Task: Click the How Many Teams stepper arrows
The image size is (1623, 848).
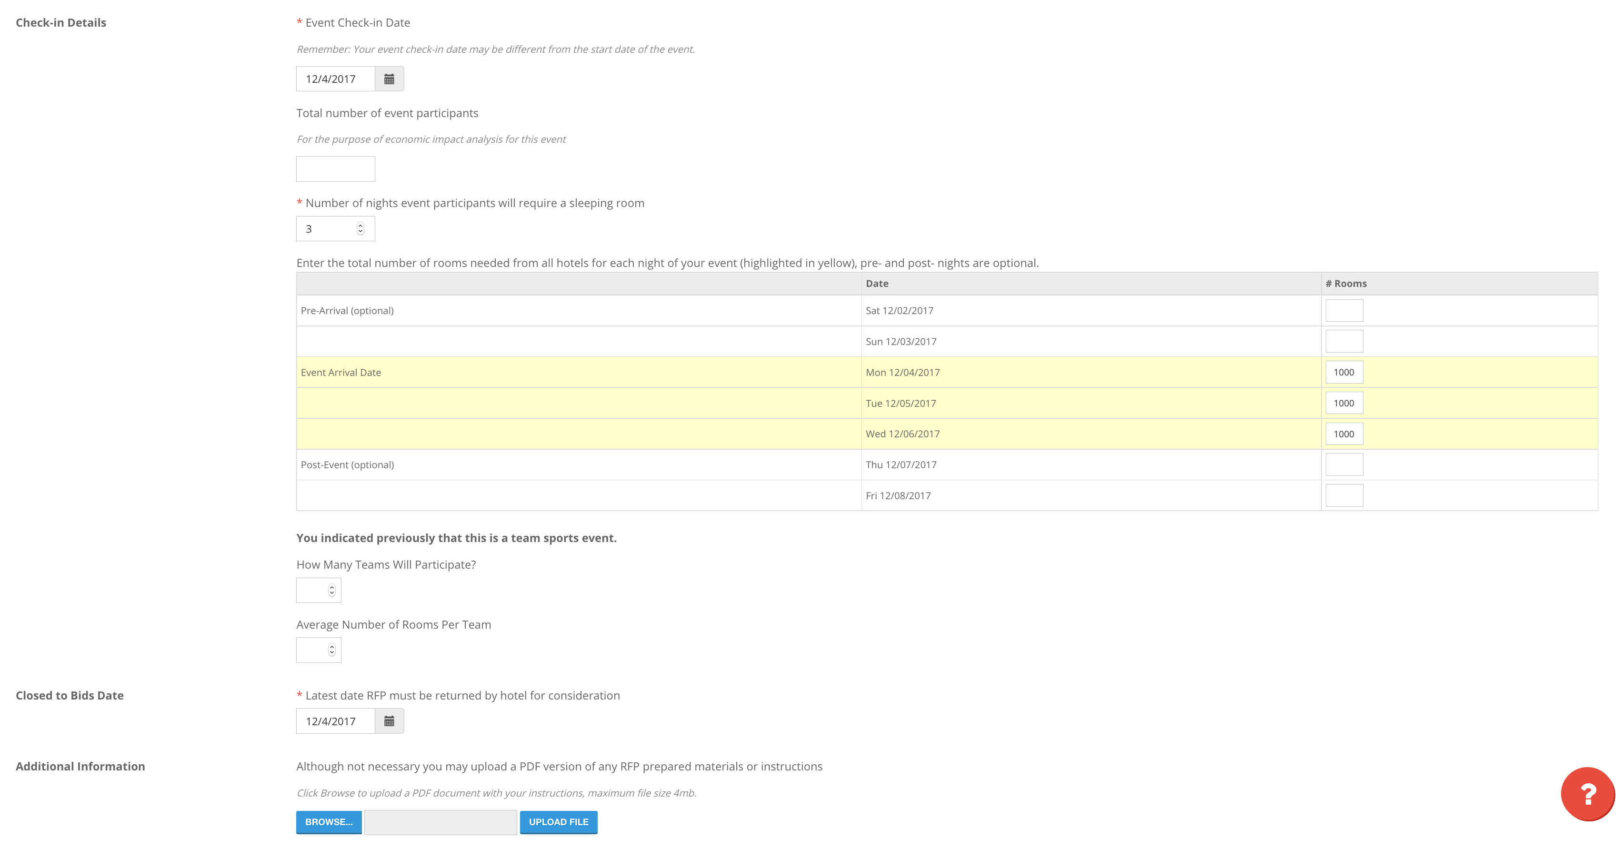Action: 331,591
